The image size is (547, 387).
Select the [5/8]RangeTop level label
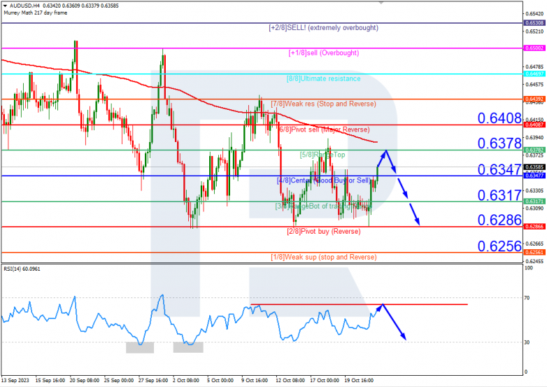tap(322, 155)
